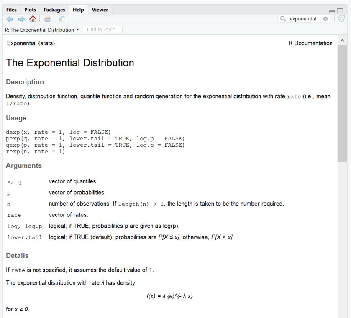Click the magnifier in the help search box
This screenshot has width=351, height=318.
(282, 18)
